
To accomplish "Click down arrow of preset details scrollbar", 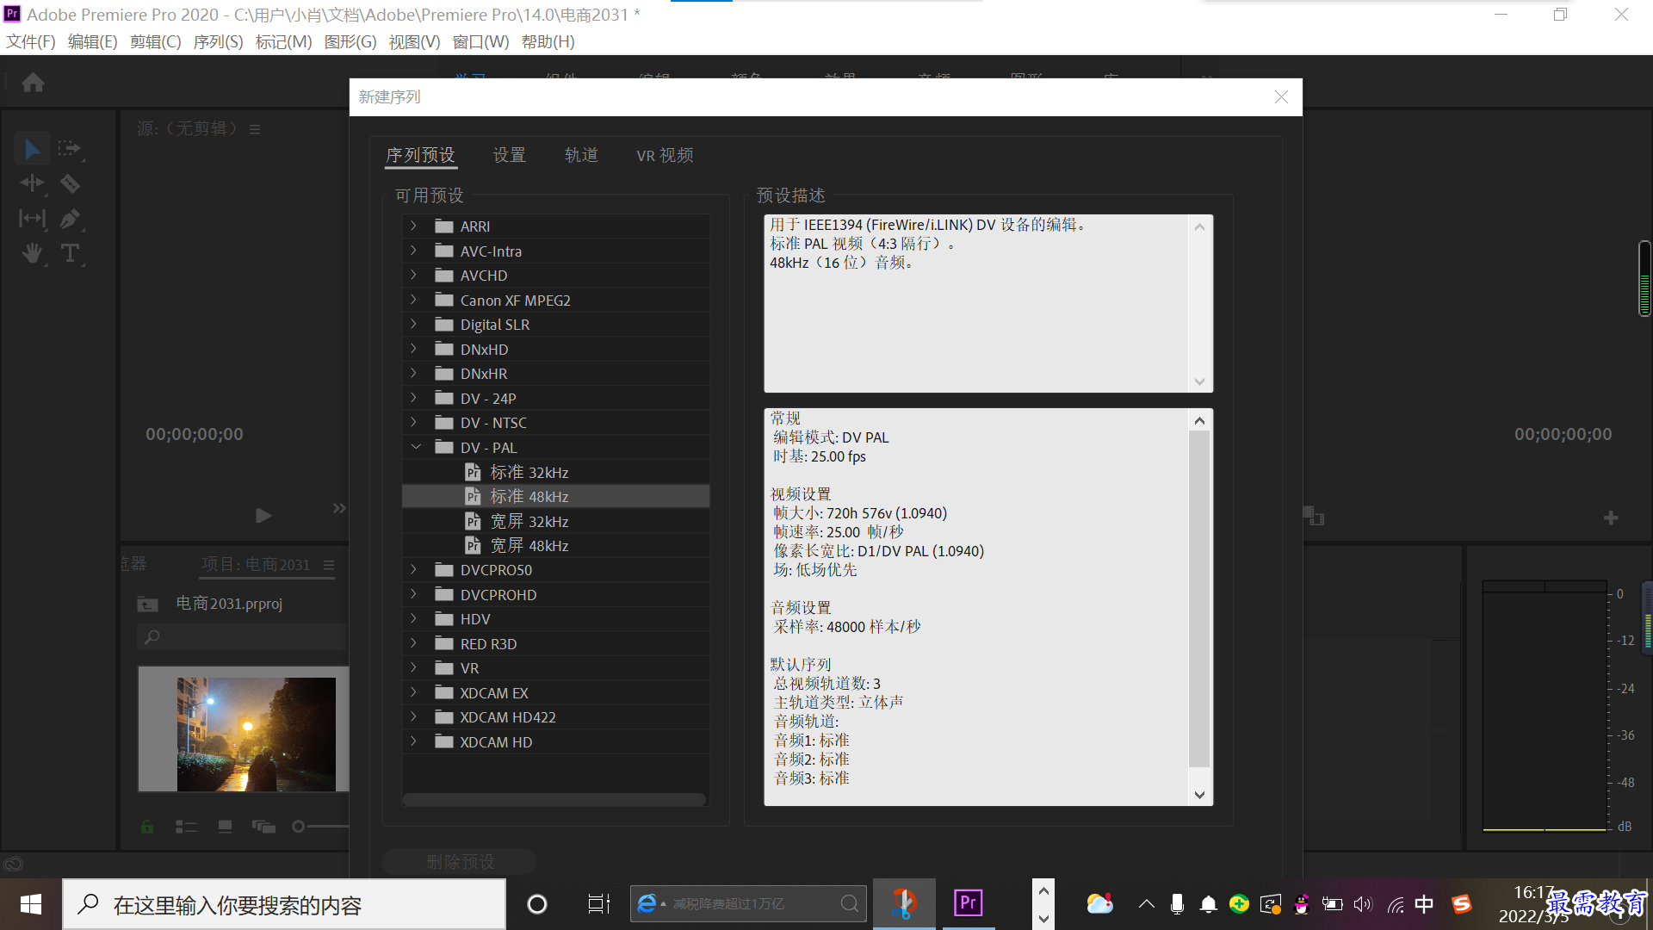I will tap(1199, 795).
